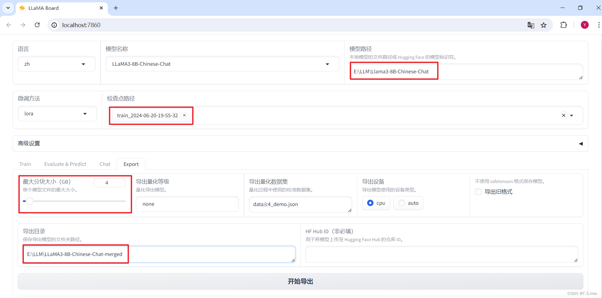Switch to the Evaluate & Predict tab
602x298 pixels.
click(65, 164)
